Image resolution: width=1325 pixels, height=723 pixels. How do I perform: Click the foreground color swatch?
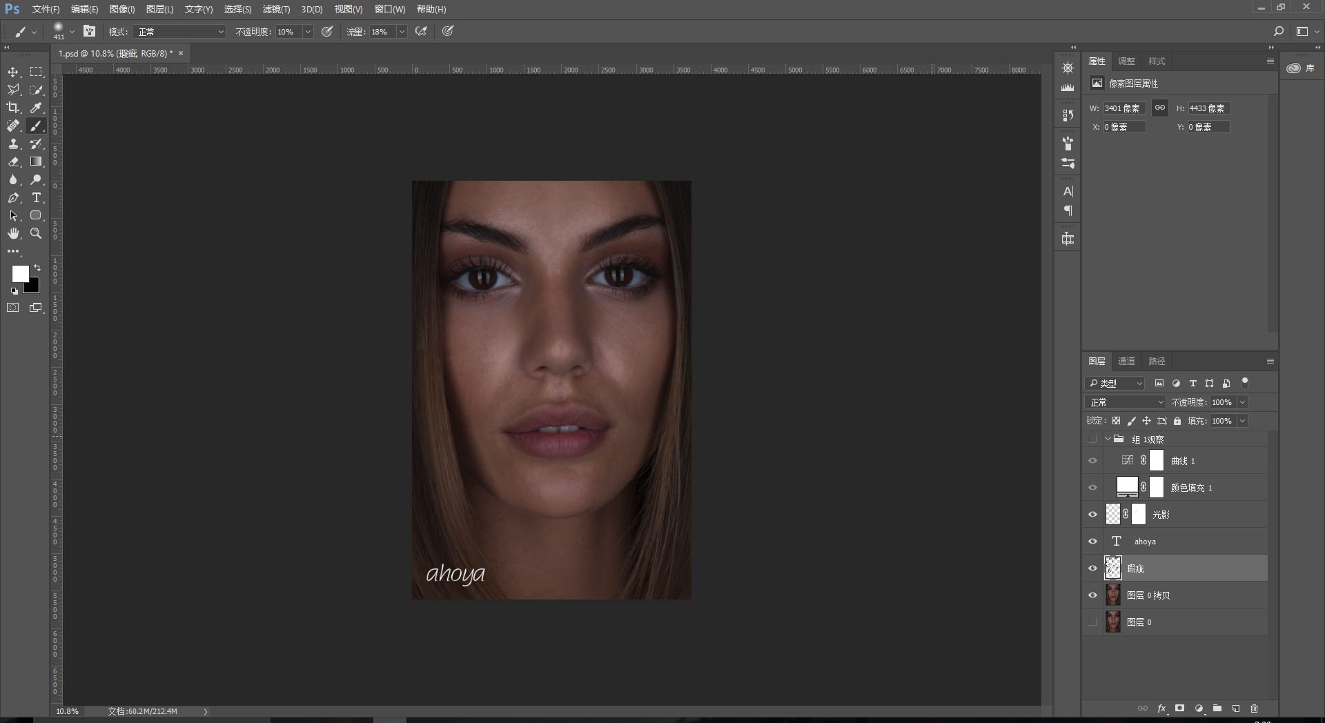(x=20, y=274)
